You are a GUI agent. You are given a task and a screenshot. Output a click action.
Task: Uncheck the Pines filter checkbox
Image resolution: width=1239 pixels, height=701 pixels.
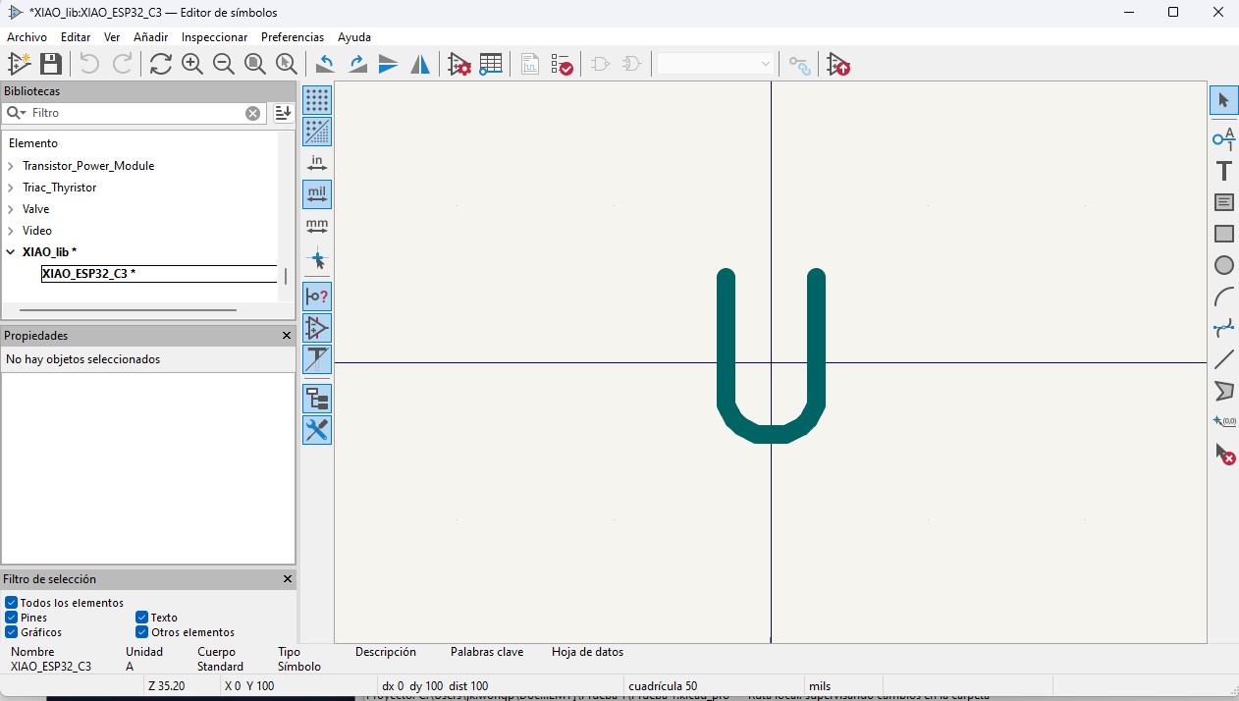tap(12, 618)
